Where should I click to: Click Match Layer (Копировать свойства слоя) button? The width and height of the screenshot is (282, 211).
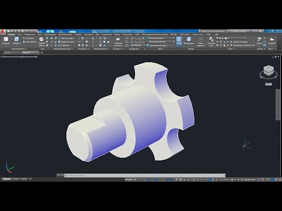tap(243, 45)
